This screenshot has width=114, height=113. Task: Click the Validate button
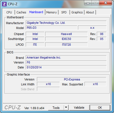click(79, 108)
